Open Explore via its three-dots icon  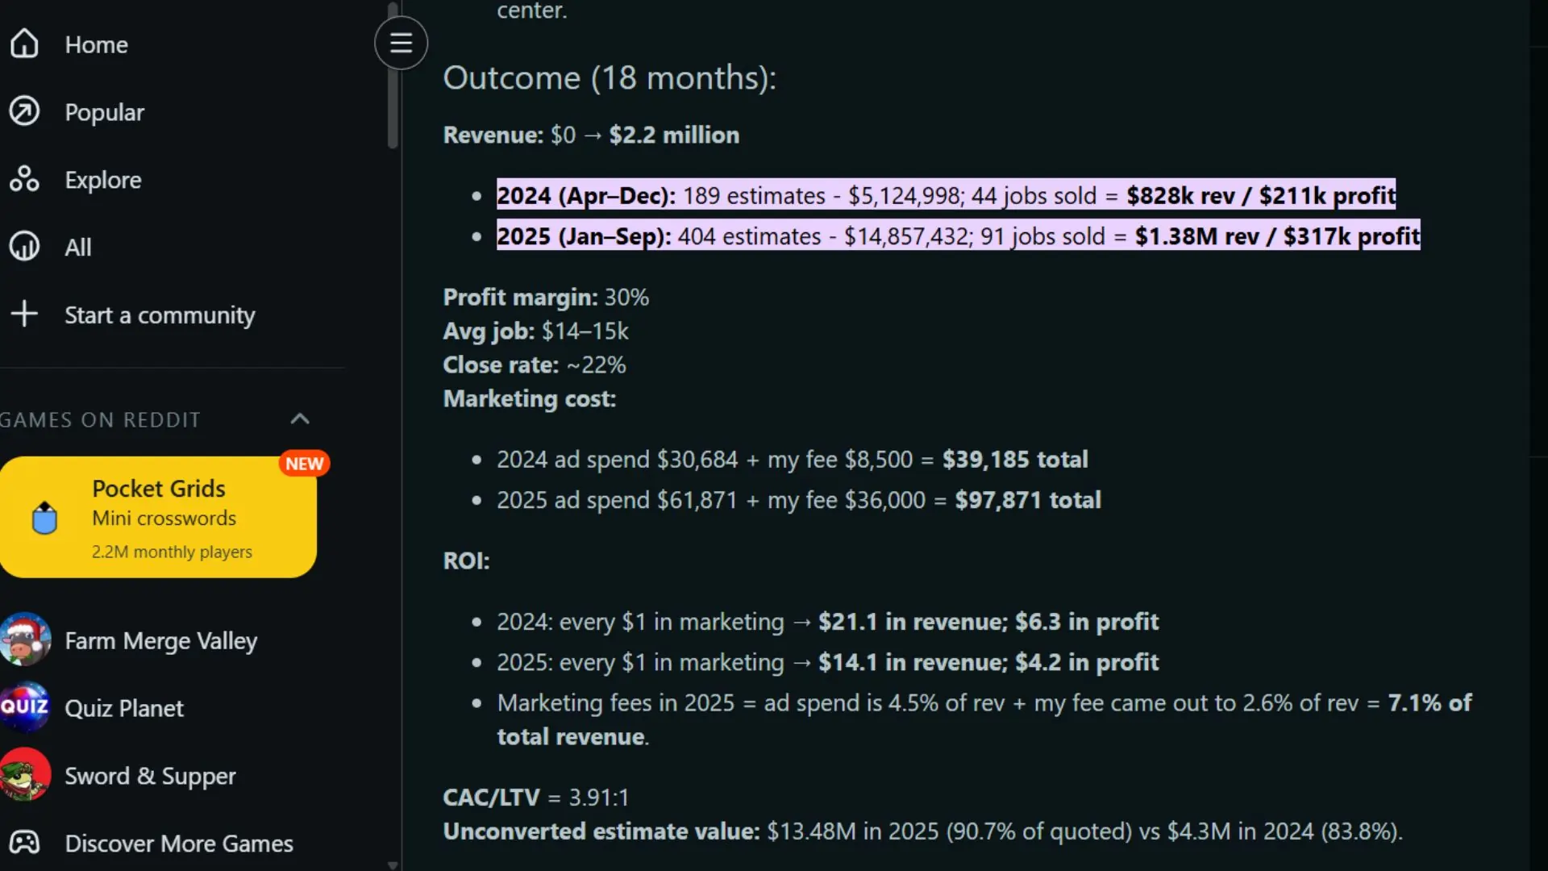click(x=24, y=179)
